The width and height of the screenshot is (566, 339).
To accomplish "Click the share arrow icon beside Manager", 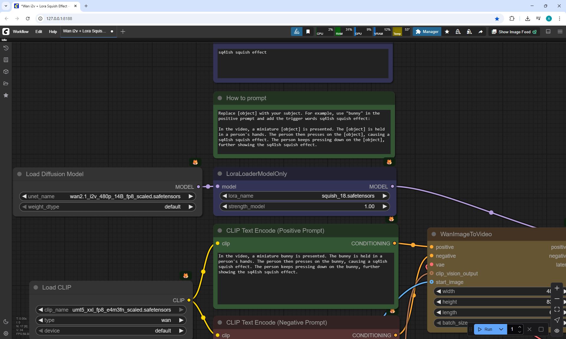I will 481,32.
